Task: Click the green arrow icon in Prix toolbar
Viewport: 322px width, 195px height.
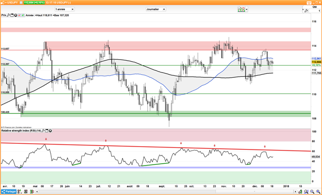Action: 23,15
